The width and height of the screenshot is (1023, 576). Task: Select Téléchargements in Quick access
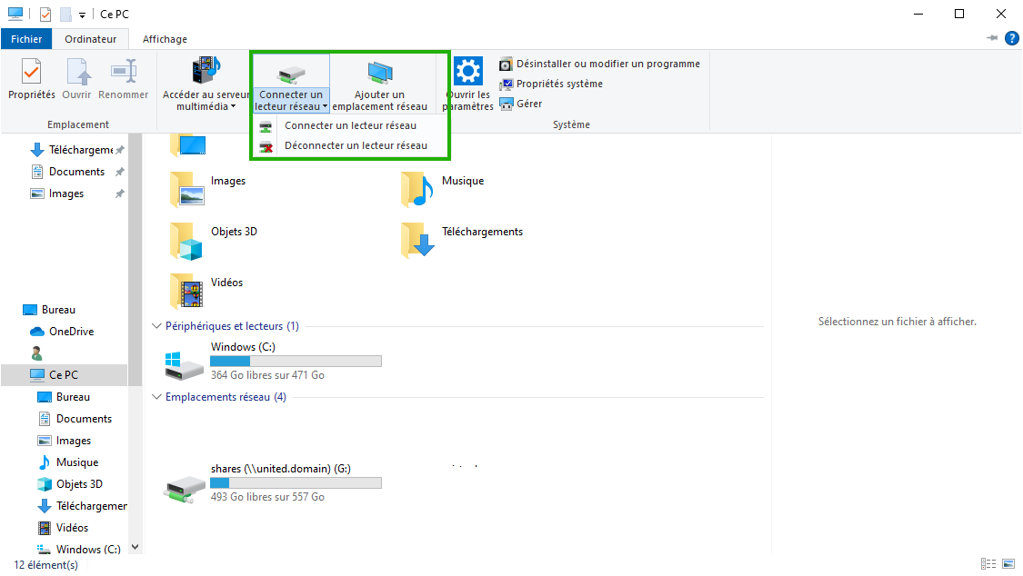tap(78, 150)
